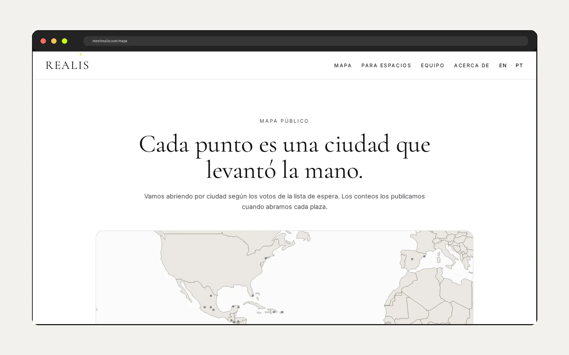569x355 pixels.
Task: Switch language to EN
Action: tap(503, 65)
